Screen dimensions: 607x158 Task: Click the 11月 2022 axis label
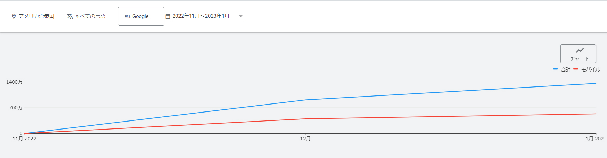tap(24, 139)
